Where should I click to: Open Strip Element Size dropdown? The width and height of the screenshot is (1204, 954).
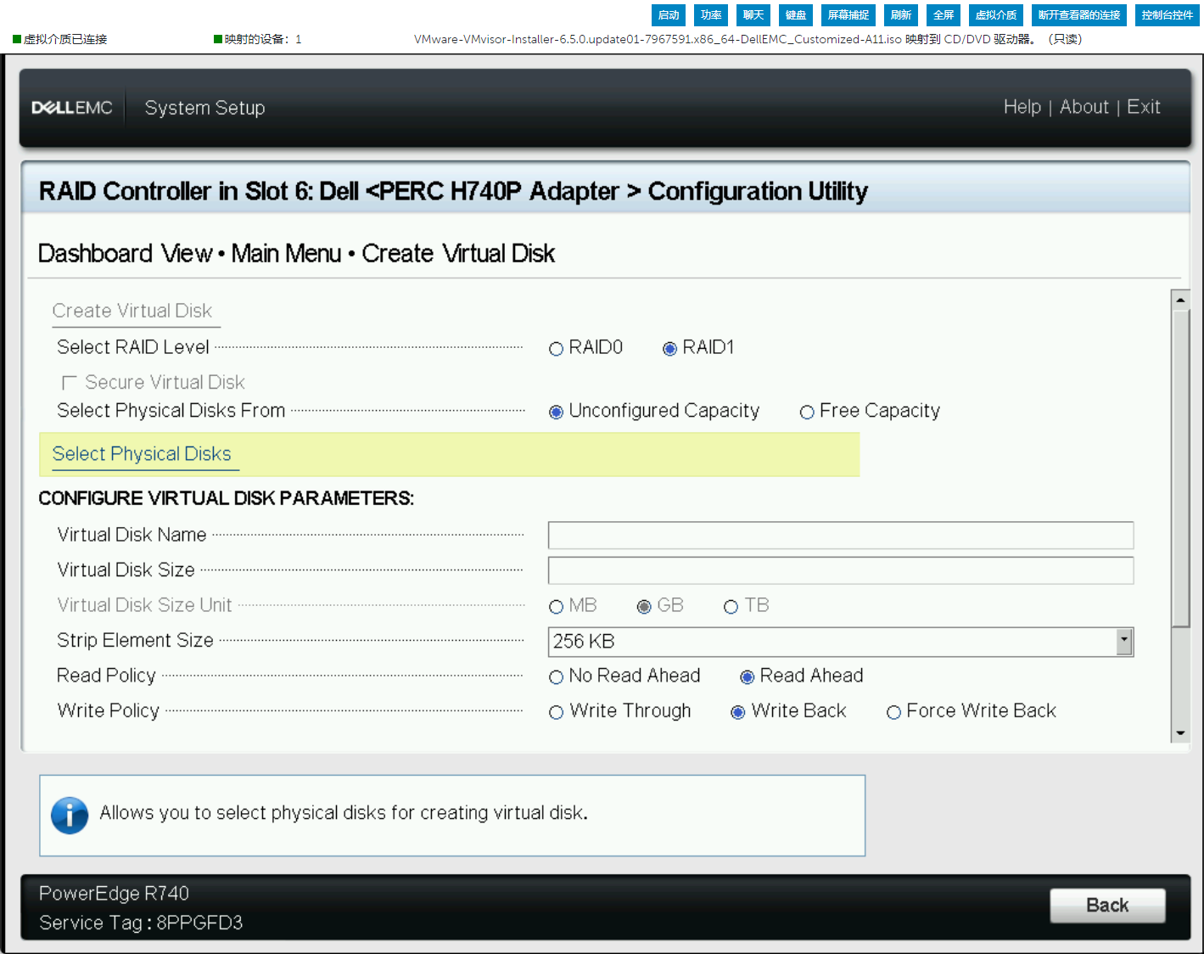[x=841, y=642]
